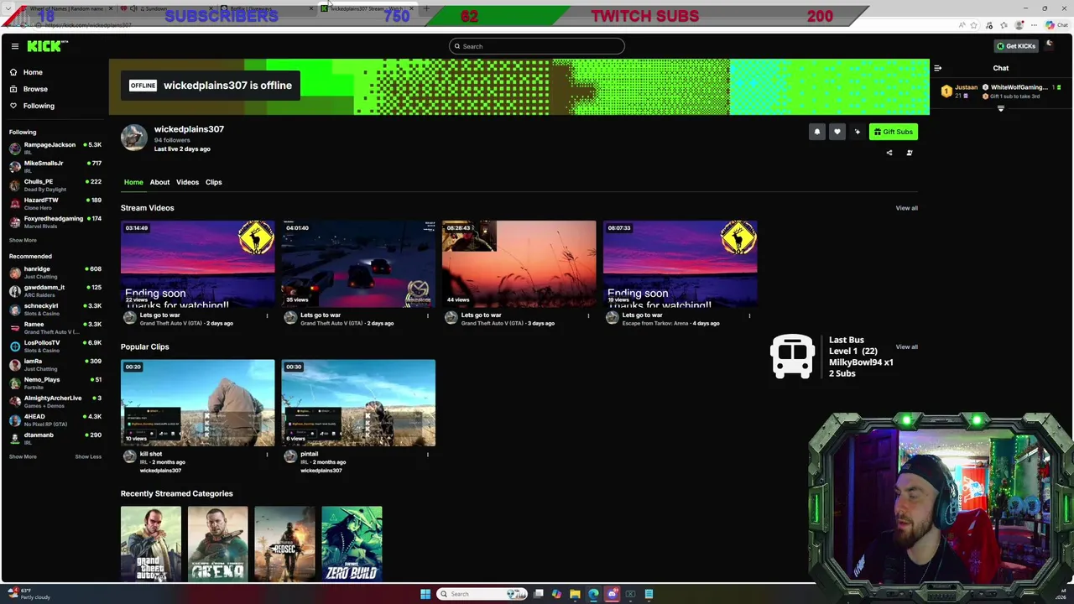1074x604 pixels.
Task: Open iamRa channel avatar in Recommended
Action: [x=15, y=364]
